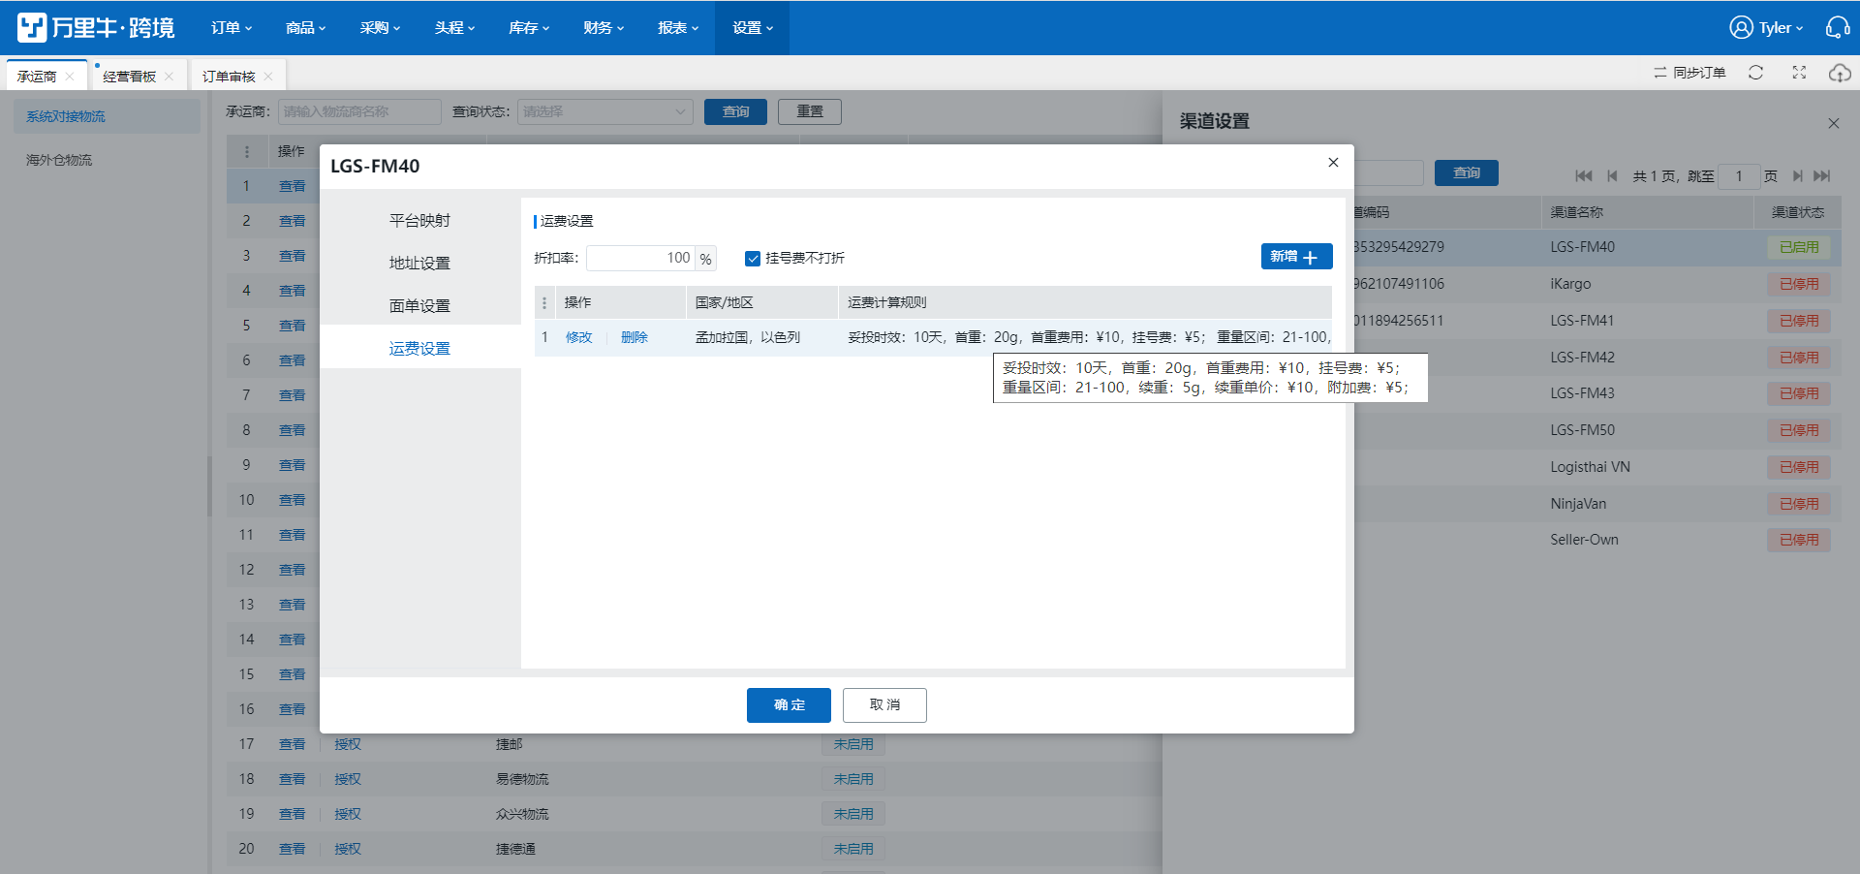
Task: Click the carrier list 重置 button
Action: point(810,111)
